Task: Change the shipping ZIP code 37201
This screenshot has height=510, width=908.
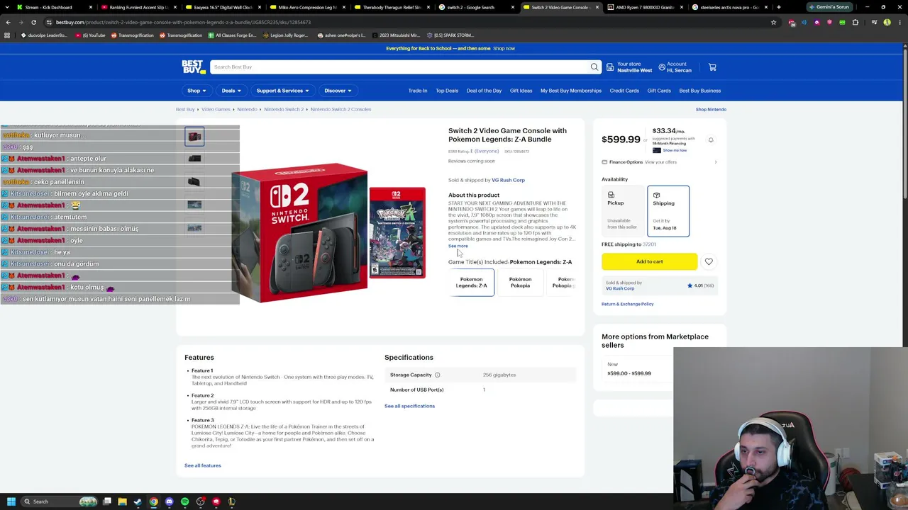Action: (x=649, y=244)
